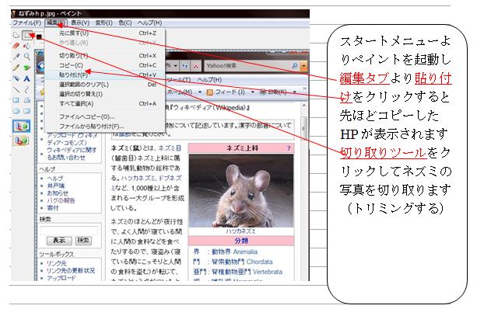Expand the 印刷 dropdown arrow

coord(294,92)
